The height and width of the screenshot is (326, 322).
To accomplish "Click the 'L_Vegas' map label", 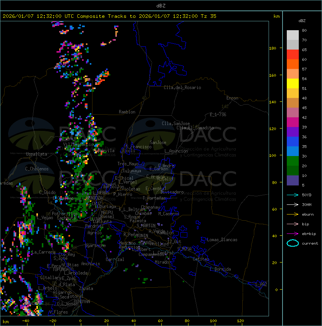I will tap(45, 218).
